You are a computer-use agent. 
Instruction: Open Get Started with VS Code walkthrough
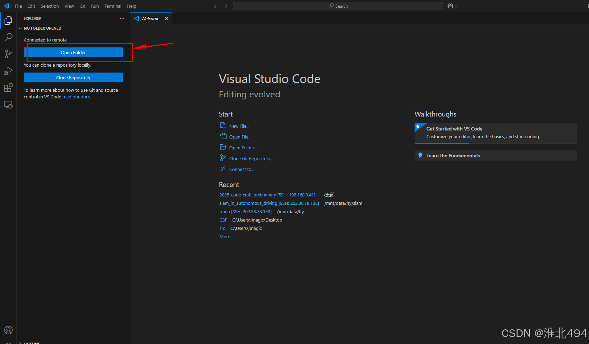click(495, 133)
